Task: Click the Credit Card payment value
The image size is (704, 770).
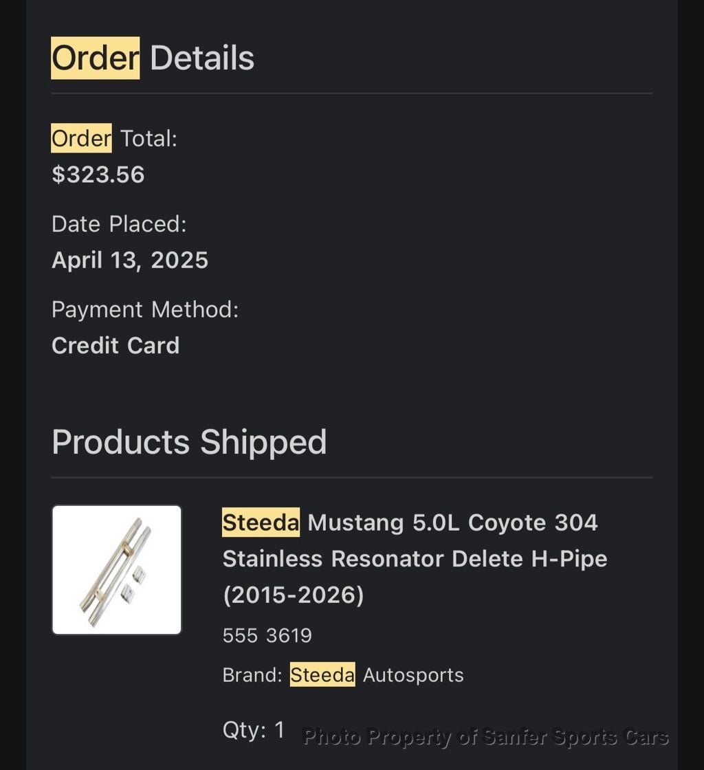Action: 115,345
